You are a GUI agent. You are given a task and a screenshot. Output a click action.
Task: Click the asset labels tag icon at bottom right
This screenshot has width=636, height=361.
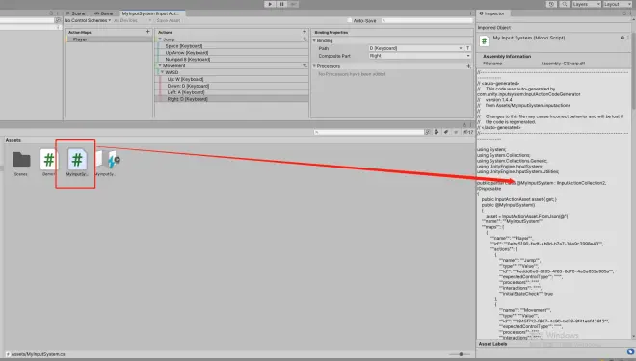coord(630,351)
